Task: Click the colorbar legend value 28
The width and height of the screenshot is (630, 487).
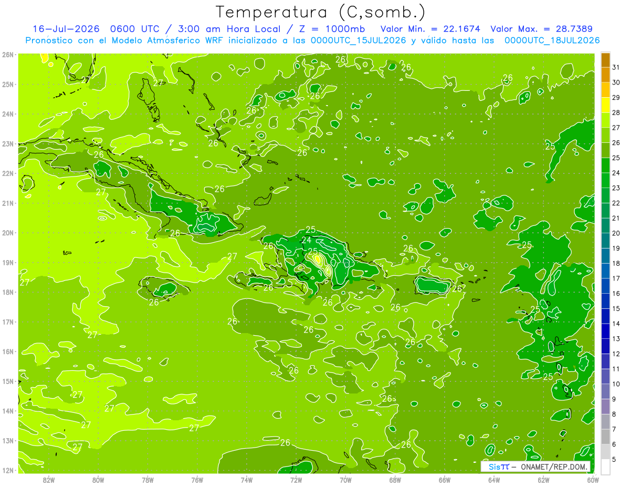Action: click(x=616, y=112)
